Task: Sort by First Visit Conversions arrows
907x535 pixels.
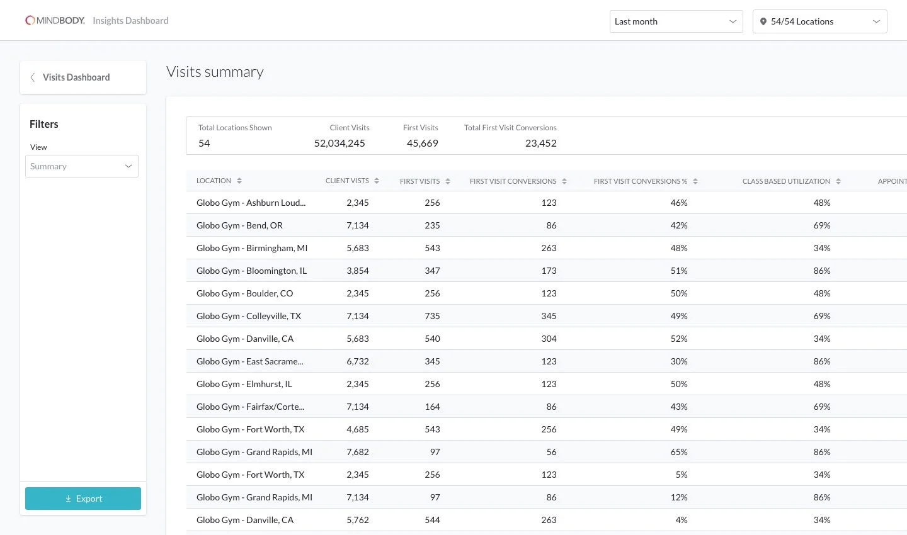Action: point(564,181)
